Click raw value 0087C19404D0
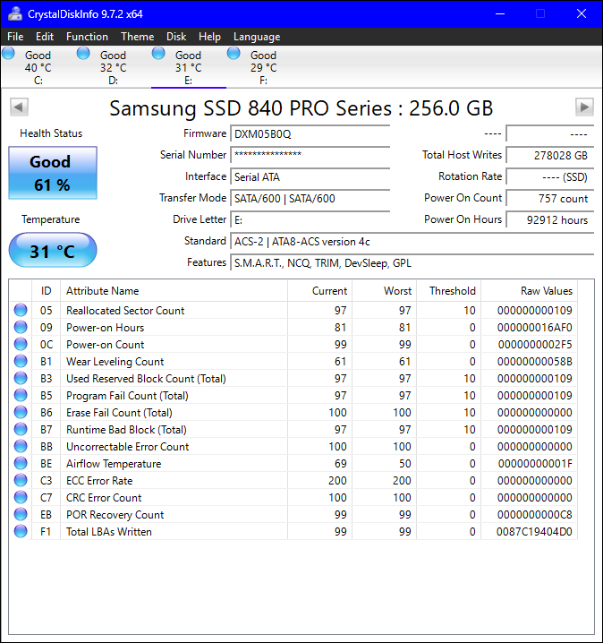Image resolution: width=603 pixels, height=643 pixels. click(x=534, y=532)
